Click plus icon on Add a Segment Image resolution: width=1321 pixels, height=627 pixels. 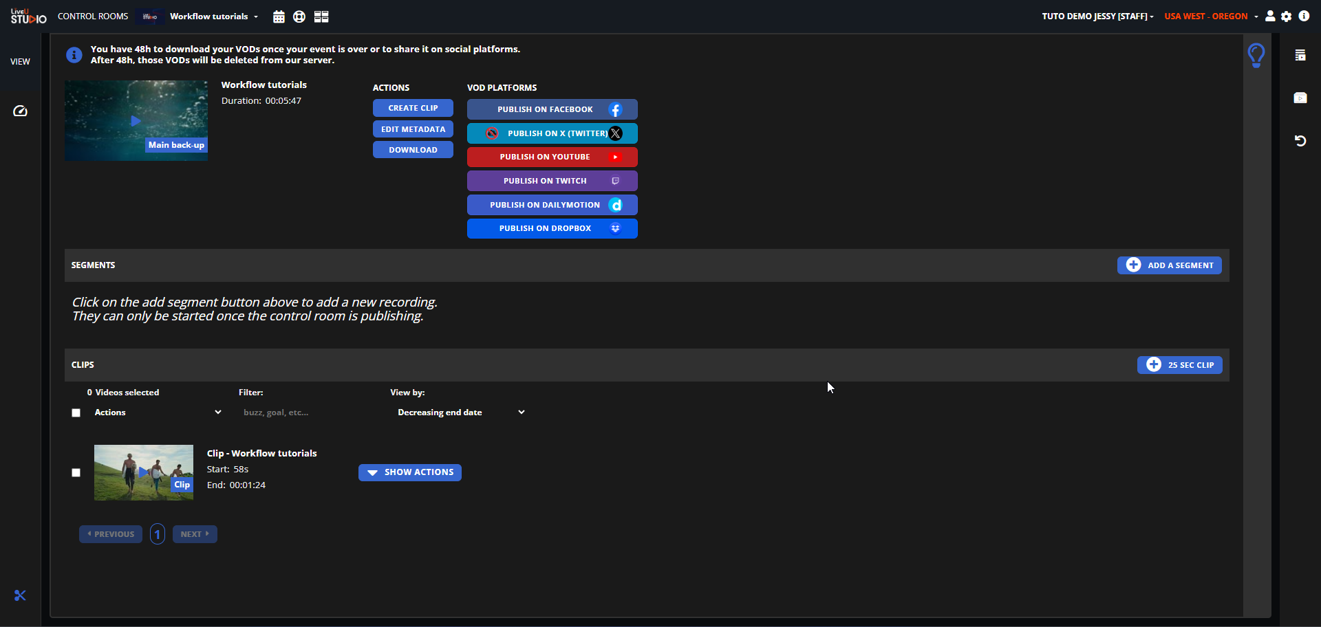point(1133,265)
